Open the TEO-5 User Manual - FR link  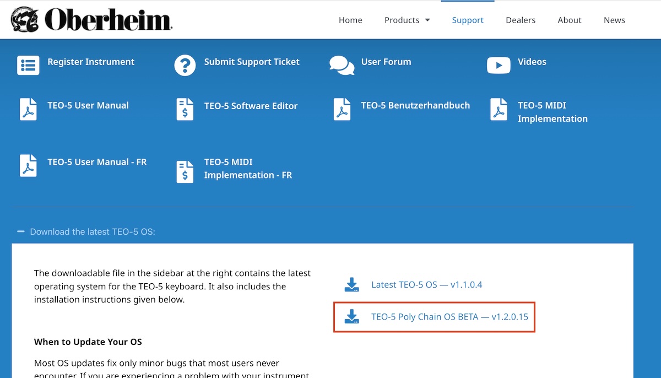pos(97,162)
